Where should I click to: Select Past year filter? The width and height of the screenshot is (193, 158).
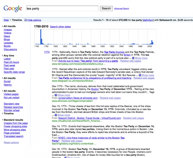(x=9, y=69)
